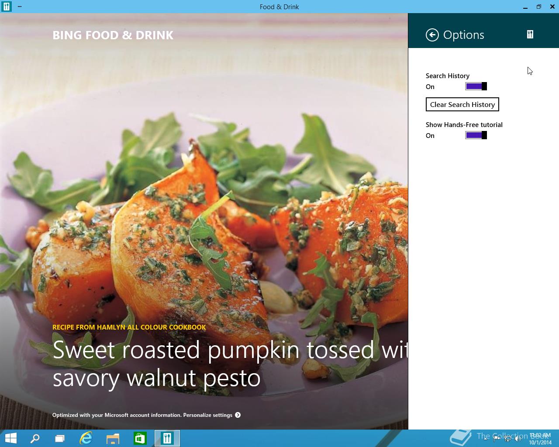The width and height of the screenshot is (559, 447).
Task: Select the Food & Drink taskbar button
Action: point(167,438)
